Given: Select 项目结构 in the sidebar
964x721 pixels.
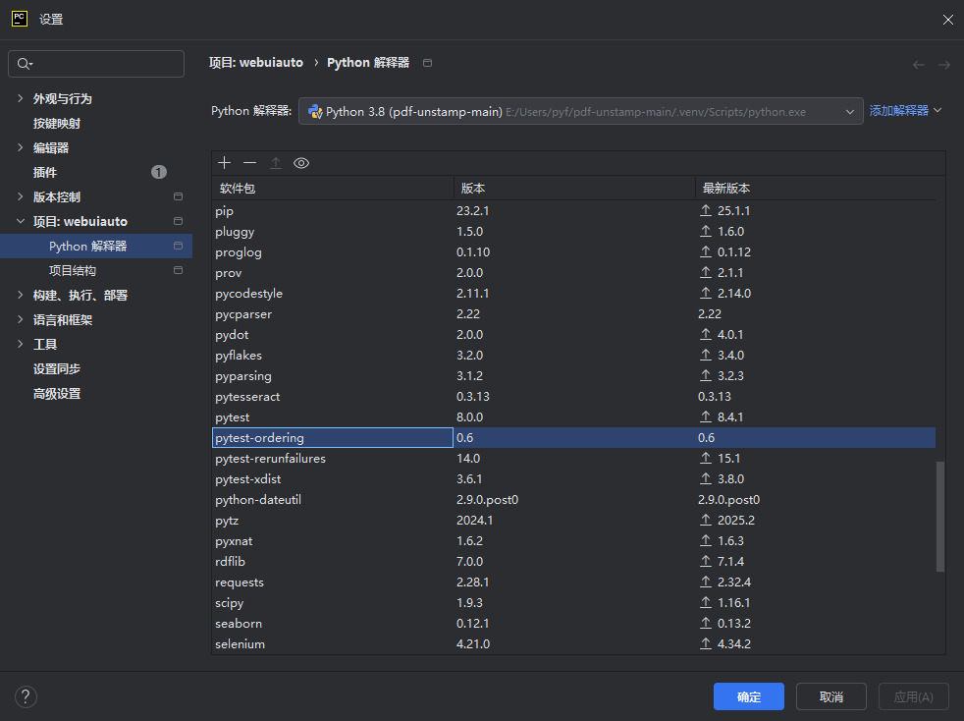Looking at the screenshot, I should click(73, 271).
